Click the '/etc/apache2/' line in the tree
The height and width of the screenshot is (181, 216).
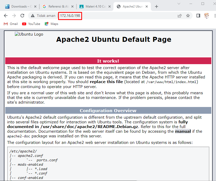23,151
